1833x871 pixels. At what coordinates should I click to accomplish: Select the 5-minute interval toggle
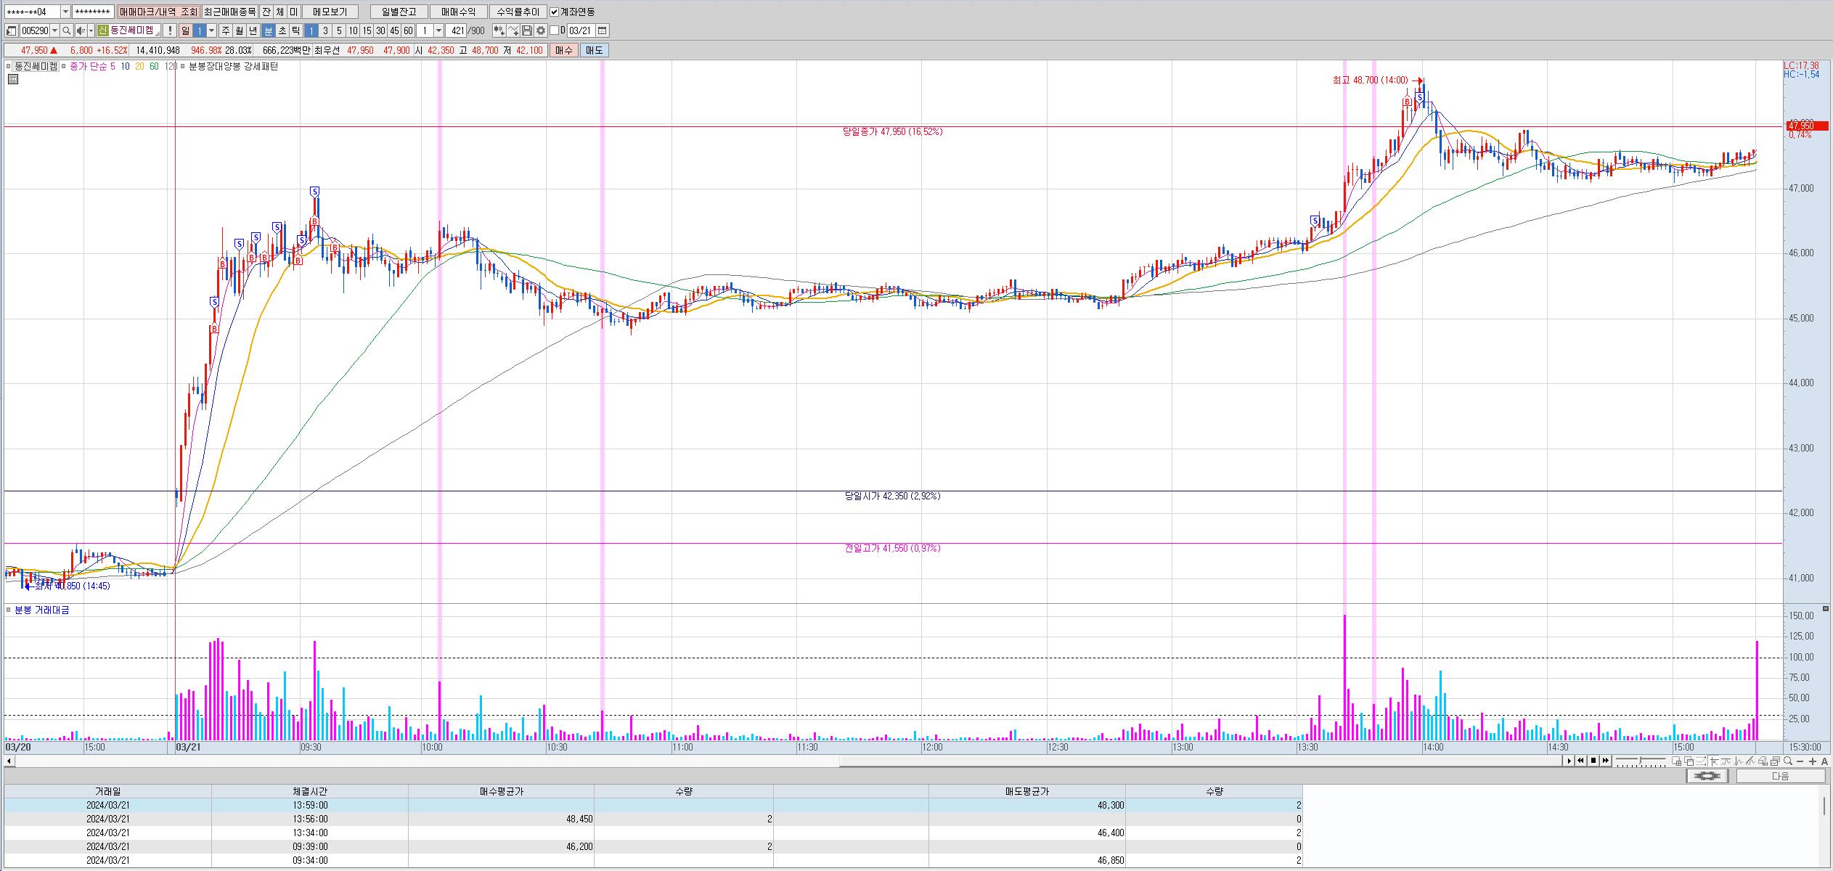(x=339, y=30)
